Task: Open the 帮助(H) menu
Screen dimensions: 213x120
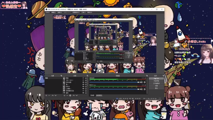Action: coord(90,12)
